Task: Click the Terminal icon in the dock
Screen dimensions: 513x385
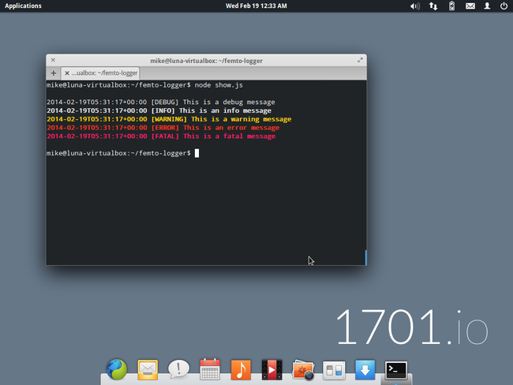Action: (x=395, y=368)
